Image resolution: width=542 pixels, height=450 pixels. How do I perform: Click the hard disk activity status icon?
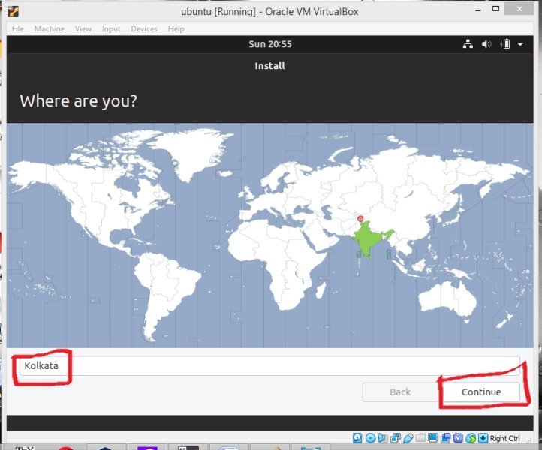point(357,438)
